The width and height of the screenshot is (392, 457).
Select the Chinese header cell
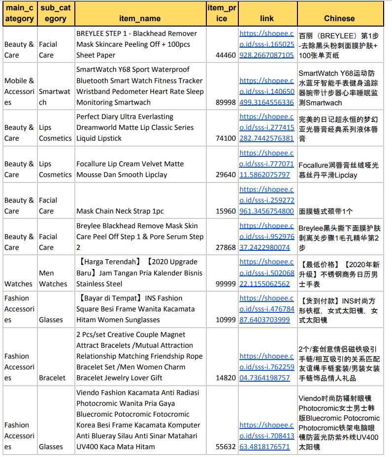340,13
